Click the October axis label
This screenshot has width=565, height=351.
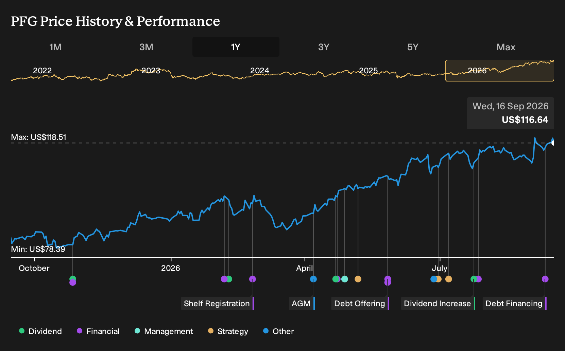point(34,268)
